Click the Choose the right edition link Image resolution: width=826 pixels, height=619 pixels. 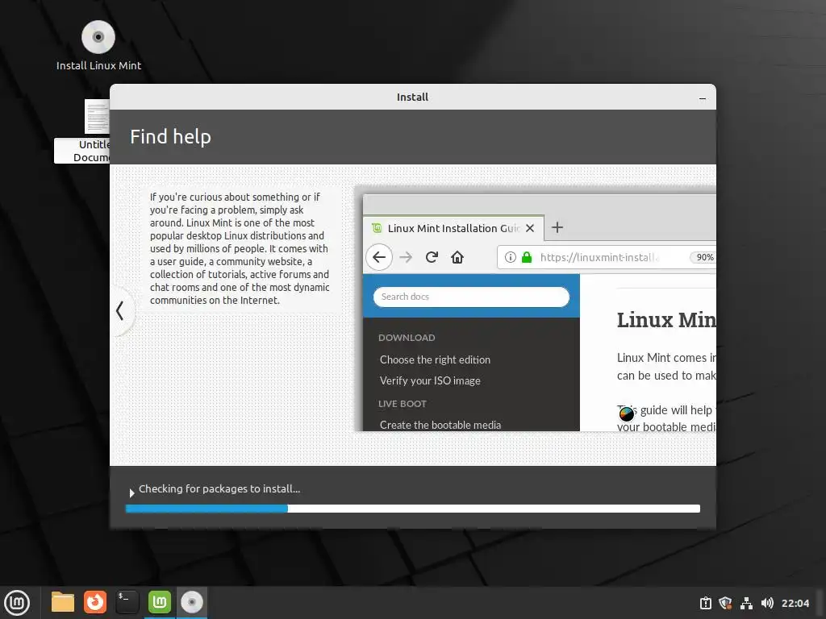tap(435, 359)
